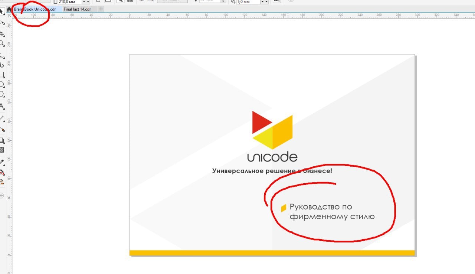Screen dimensions: 475x274
Task: Select the "Универсальное решение в бизнесе!" slogan text
Action: (272, 171)
